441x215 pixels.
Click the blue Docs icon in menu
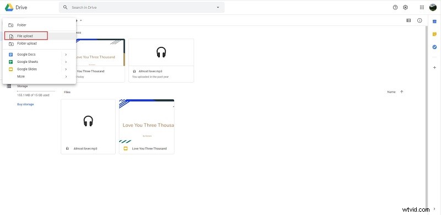[x=10, y=55]
